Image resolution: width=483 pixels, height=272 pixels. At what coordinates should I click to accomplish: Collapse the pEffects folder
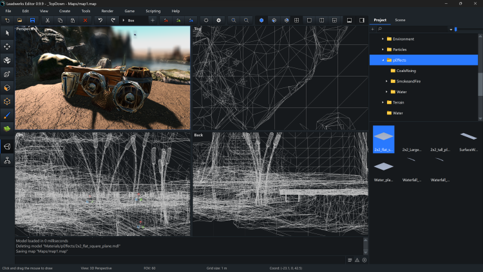(383, 60)
